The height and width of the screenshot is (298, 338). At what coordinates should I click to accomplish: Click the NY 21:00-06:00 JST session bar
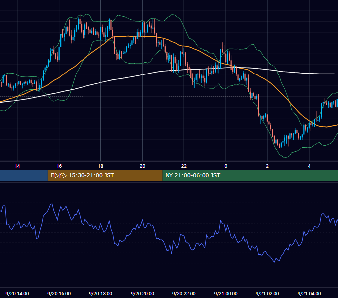pos(250,175)
